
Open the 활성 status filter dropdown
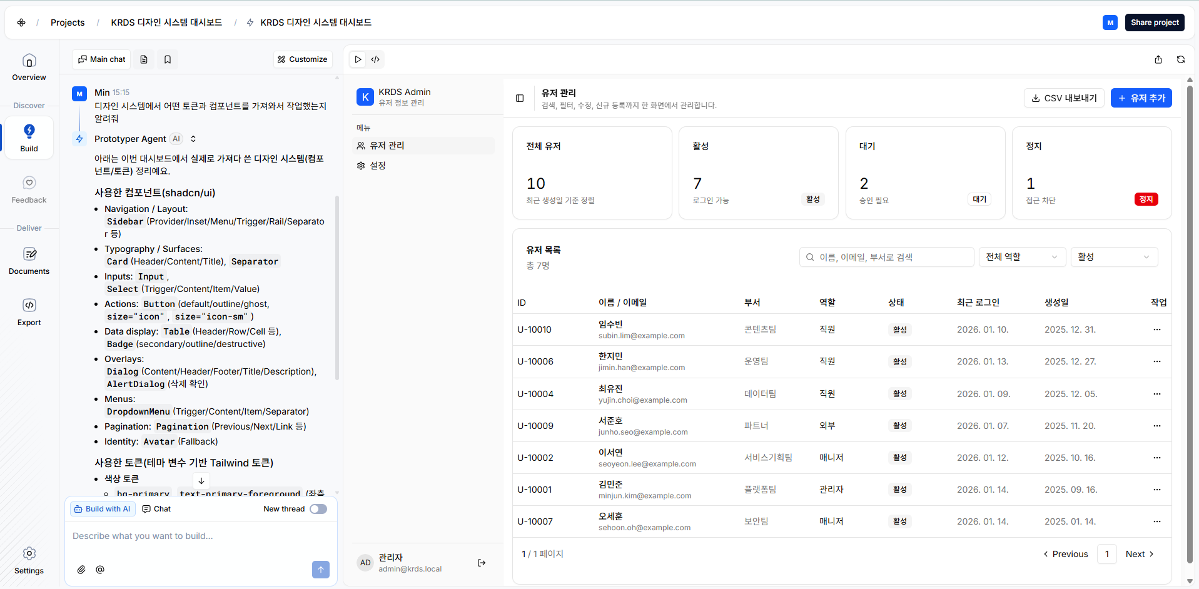1113,257
